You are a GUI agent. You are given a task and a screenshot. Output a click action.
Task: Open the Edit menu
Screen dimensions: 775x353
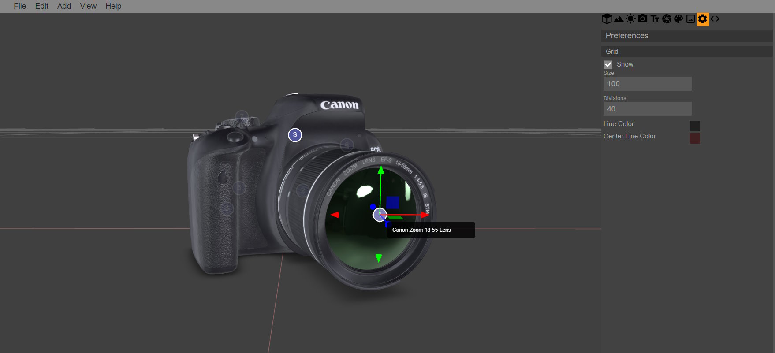click(42, 6)
